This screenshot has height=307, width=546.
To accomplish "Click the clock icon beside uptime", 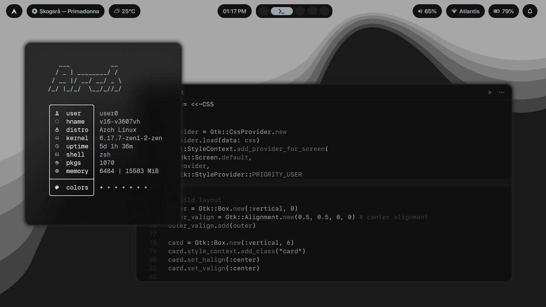I will [x=57, y=146].
